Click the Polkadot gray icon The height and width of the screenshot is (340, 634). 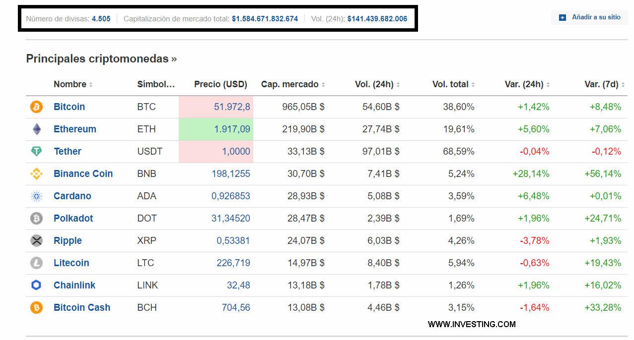(x=37, y=219)
